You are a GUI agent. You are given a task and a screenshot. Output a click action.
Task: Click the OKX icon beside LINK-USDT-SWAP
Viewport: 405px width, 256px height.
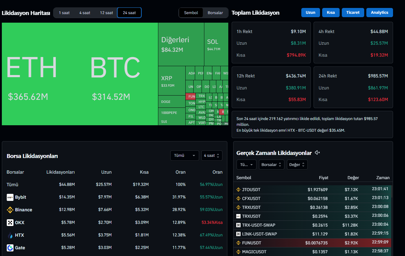pyautogui.click(x=238, y=234)
